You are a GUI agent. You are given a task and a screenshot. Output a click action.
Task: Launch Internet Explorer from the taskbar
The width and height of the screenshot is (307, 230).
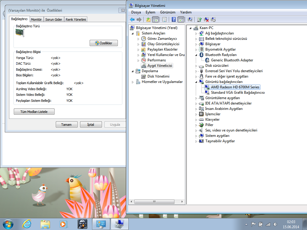point(27,224)
